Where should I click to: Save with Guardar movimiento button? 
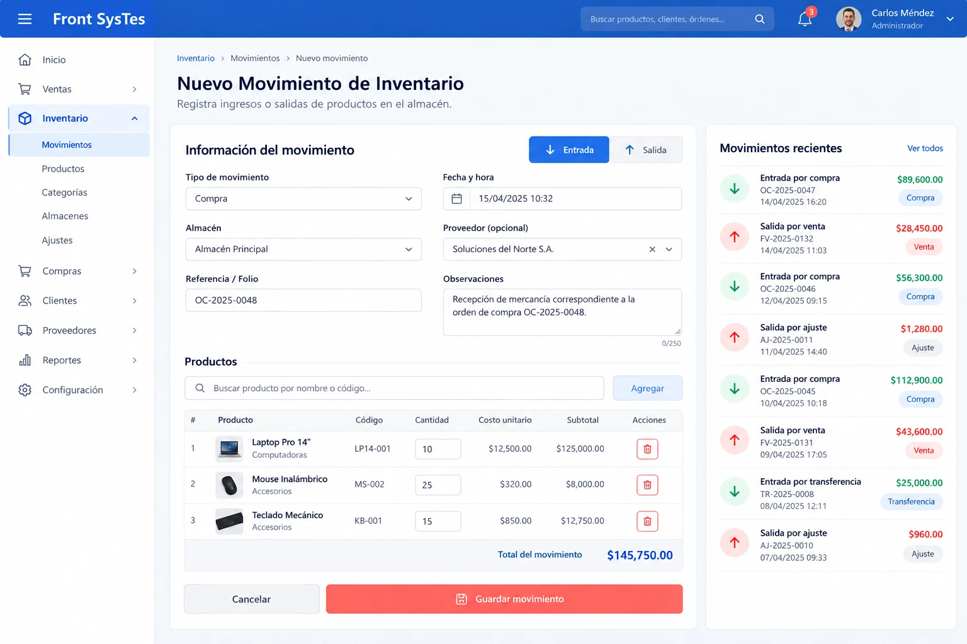(x=504, y=599)
